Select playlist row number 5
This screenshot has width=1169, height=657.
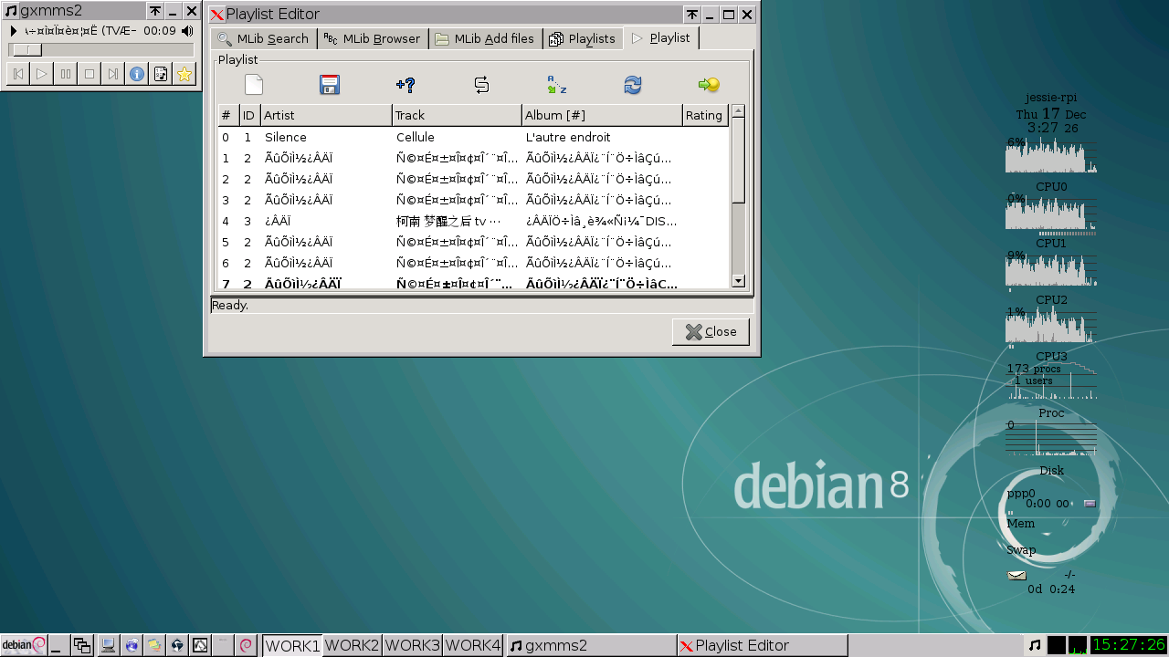[x=474, y=242]
